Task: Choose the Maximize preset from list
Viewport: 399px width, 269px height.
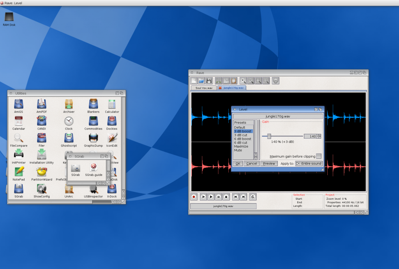Action: pos(241,146)
